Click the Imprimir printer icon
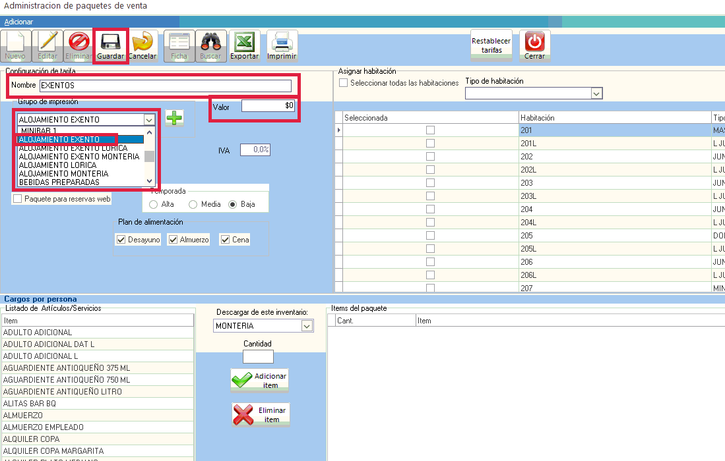 (x=282, y=43)
